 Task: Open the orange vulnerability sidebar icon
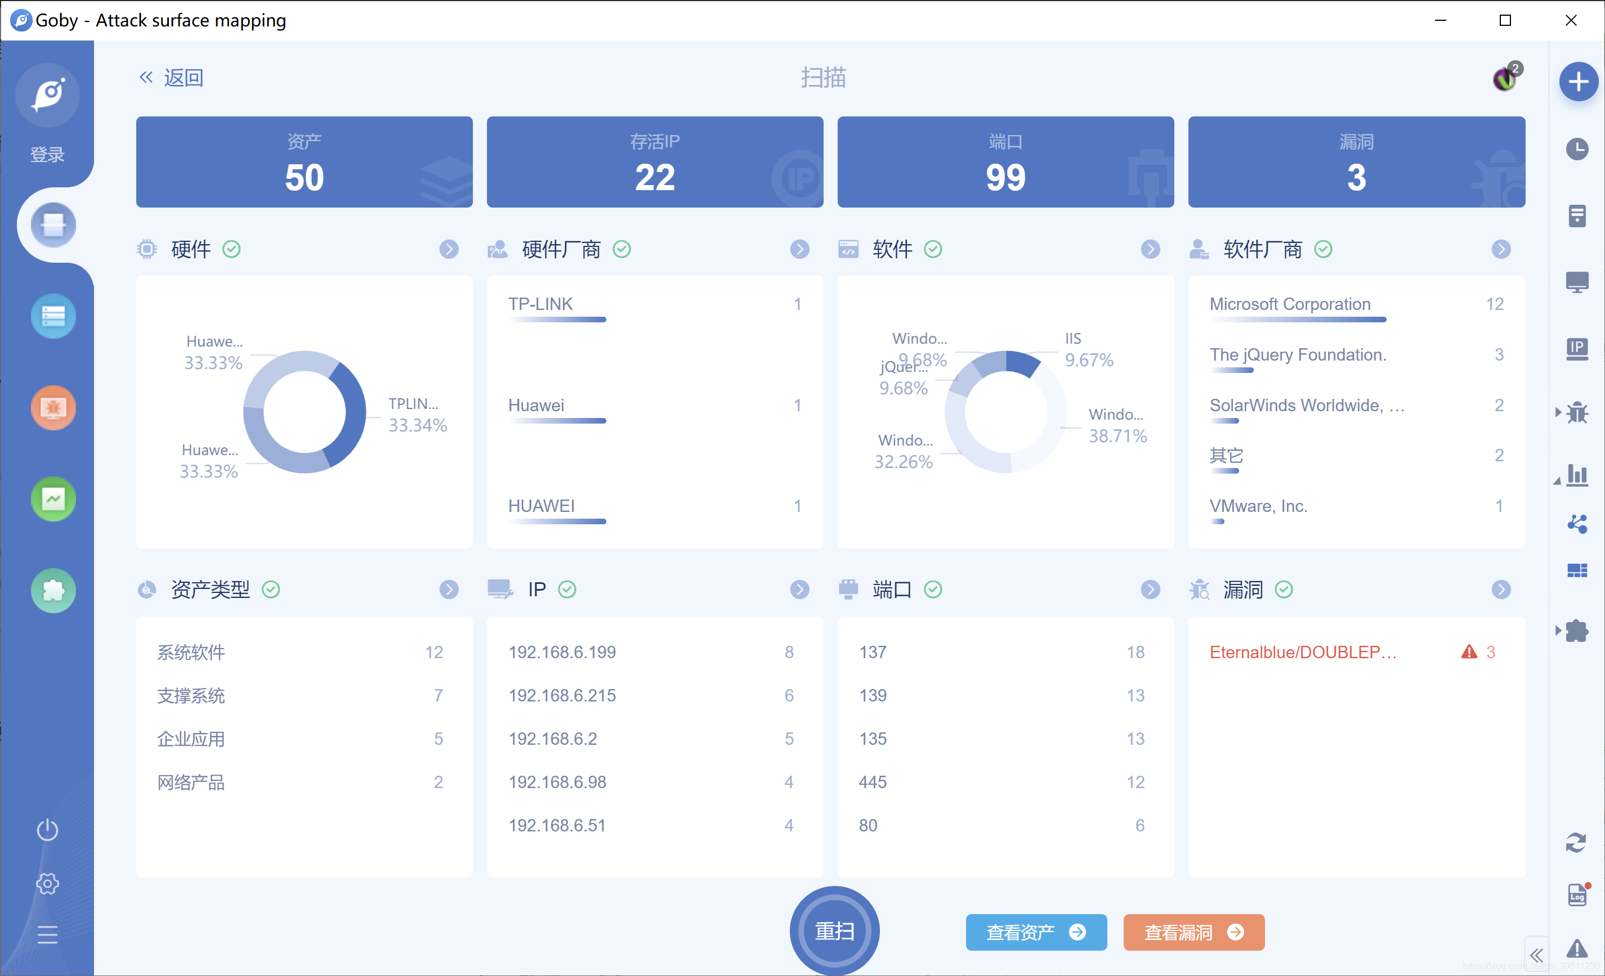point(53,408)
